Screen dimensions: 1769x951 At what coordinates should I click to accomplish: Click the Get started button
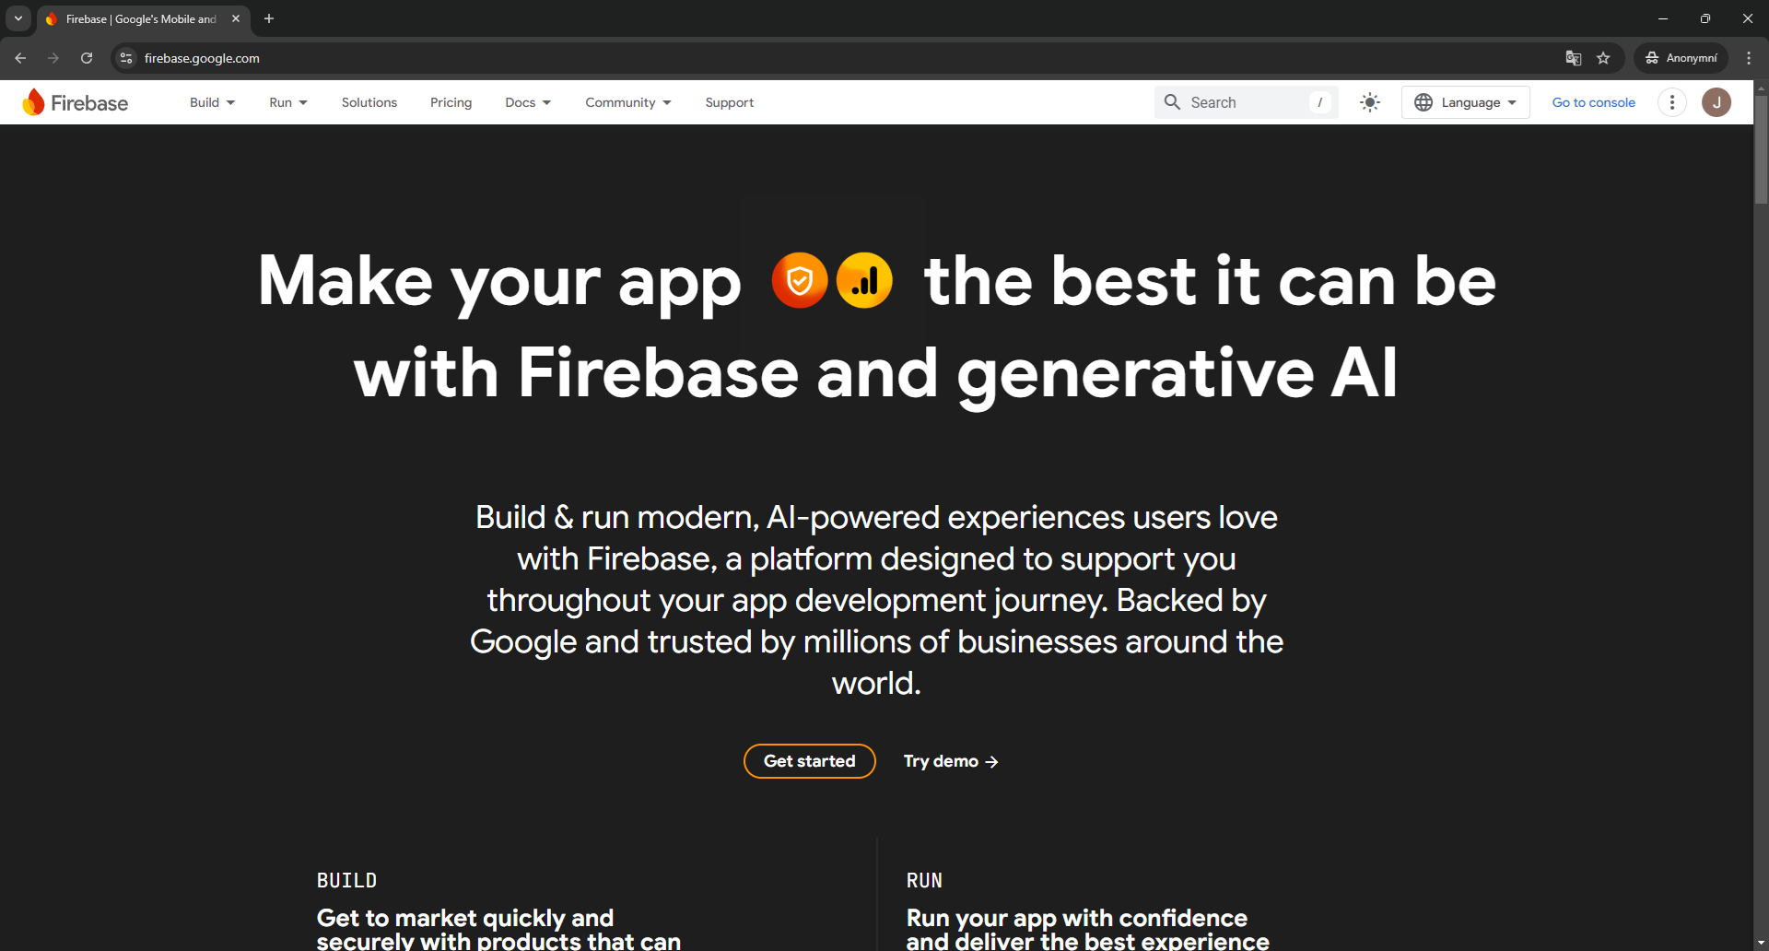point(809,761)
